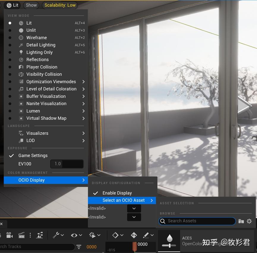This screenshot has width=257, height=253.
Task: Click Select an OCIO Asset
Action: [123, 200]
